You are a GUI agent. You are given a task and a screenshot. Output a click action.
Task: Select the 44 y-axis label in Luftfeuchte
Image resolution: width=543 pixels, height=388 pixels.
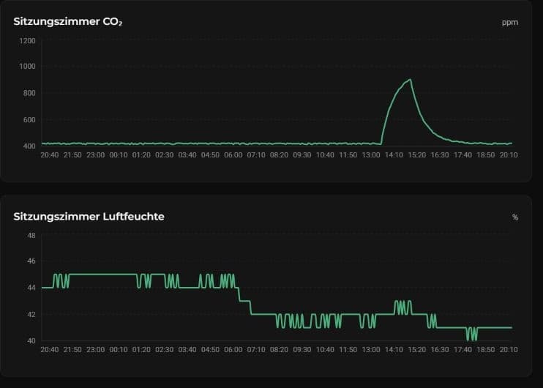tap(31, 288)
